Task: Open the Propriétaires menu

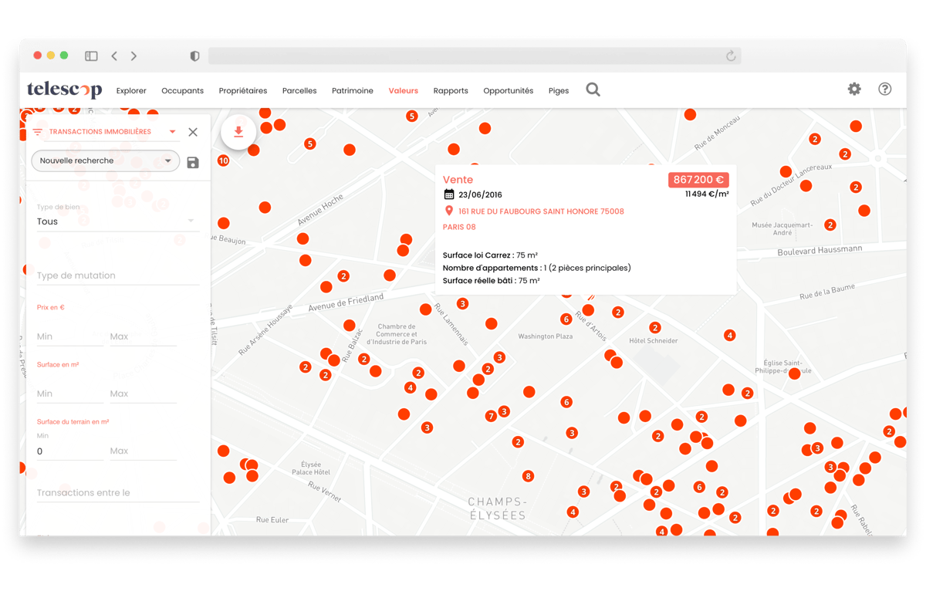Action: 243,90
